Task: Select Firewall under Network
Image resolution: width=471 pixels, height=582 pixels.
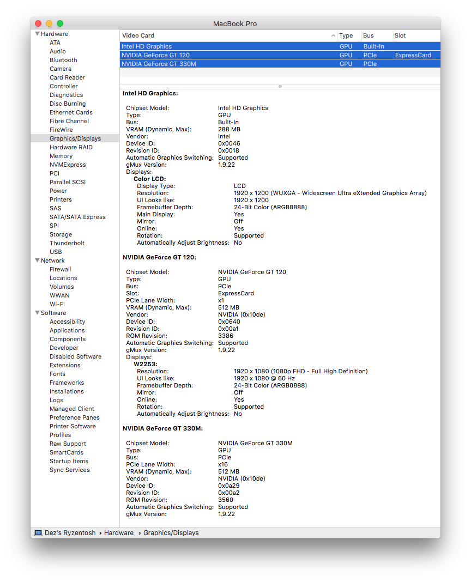Action: [x=60, y=269]
